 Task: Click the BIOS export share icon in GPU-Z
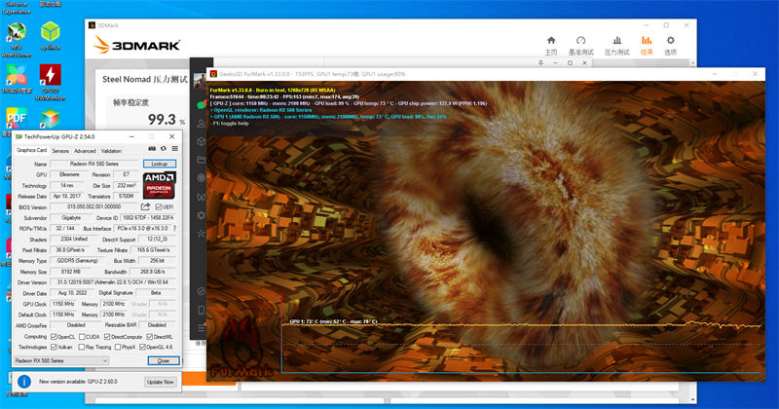145,206
